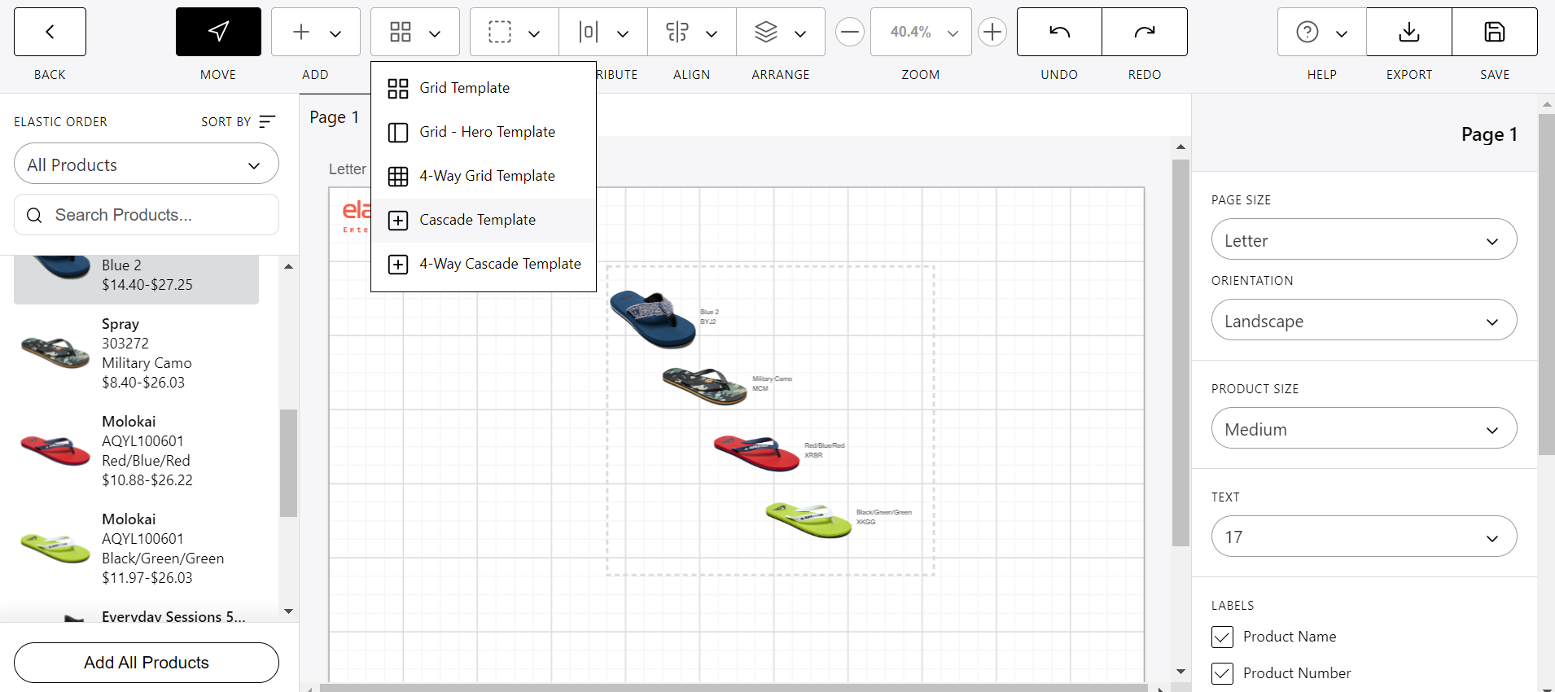
Task: Click the Add All Products button
Action: pyautogui.click(x=147, y=663)
